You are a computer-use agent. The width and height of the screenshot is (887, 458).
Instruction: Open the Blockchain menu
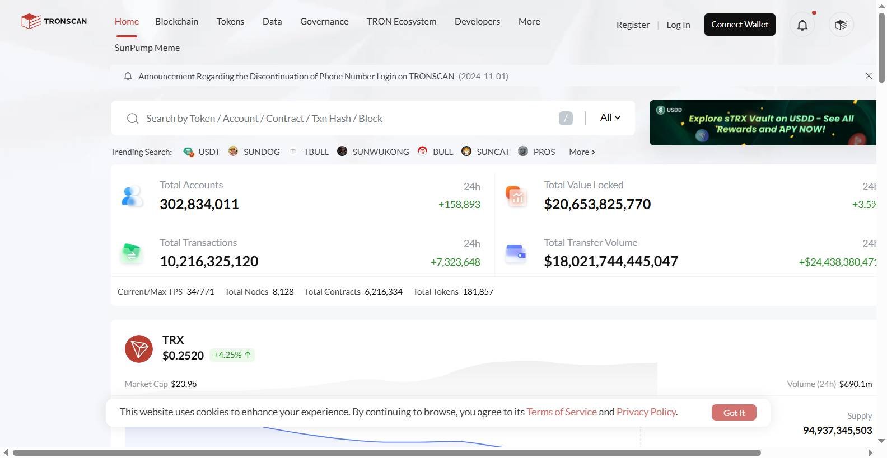tap(176, 22)
